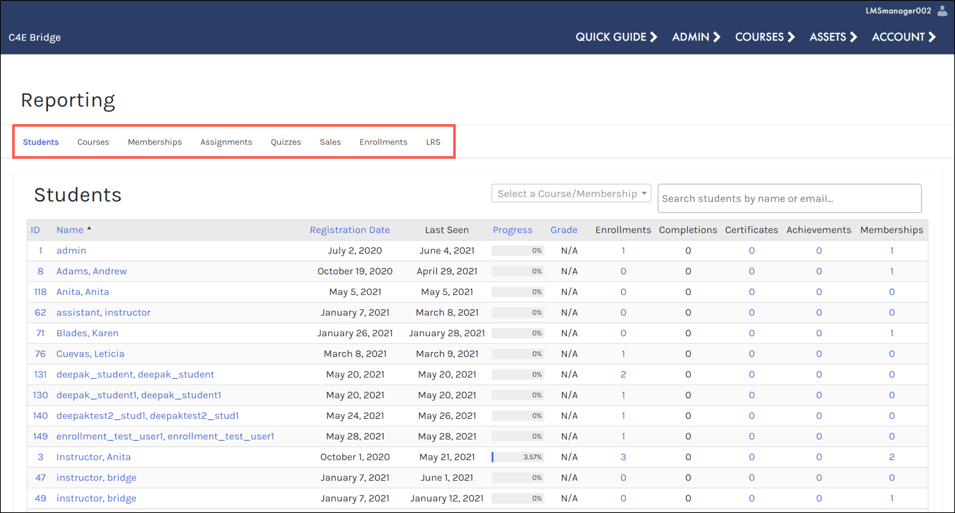
Task: Sort by the Name column header
Action: (x=70, y=230)
